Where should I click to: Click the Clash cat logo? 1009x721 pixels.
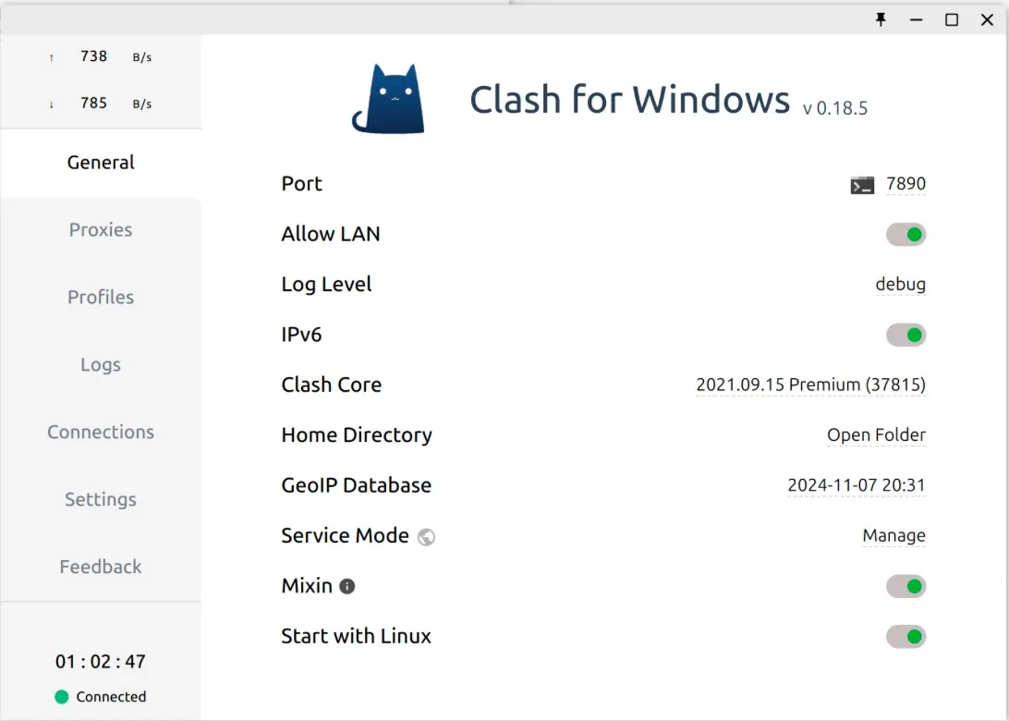coord(388,99)
